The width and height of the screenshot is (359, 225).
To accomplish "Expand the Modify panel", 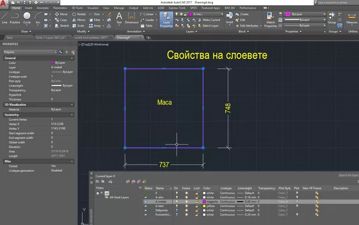I will 83,31.
